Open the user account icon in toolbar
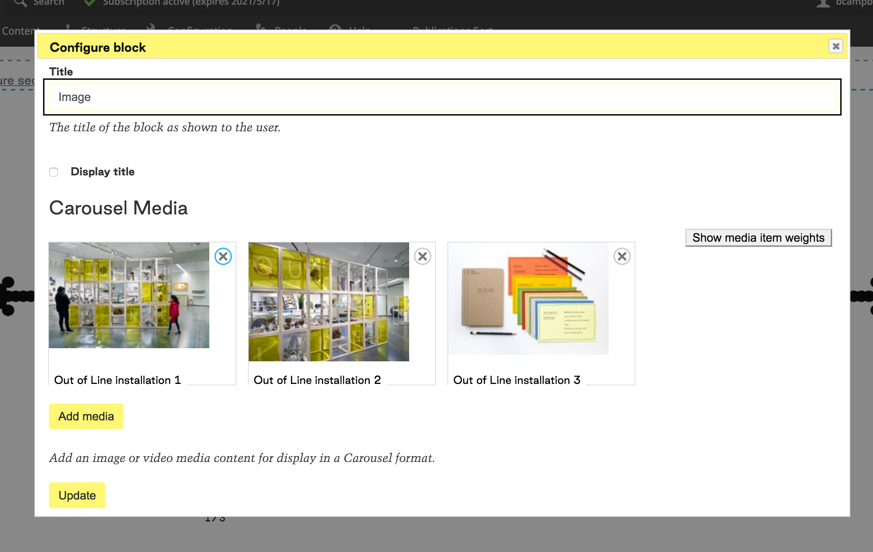 (x=823, y=3)
